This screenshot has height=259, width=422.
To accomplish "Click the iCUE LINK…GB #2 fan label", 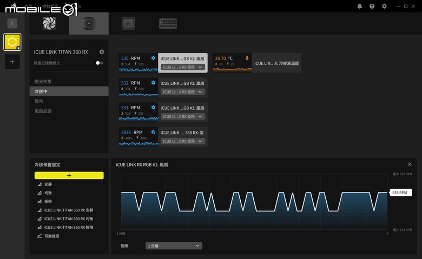I will [x=182, y=83].
